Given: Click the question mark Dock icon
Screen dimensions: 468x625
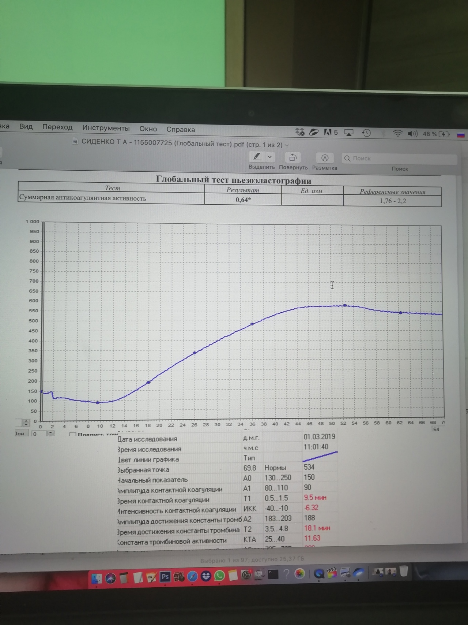Looking at the screenshot, I should 287,574.
